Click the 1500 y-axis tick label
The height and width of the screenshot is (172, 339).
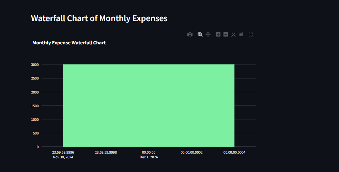(x=35, y=106)
